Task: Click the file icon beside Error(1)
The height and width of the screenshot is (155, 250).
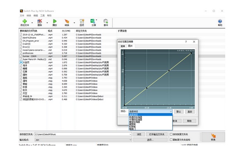Action: pos(21,47)
